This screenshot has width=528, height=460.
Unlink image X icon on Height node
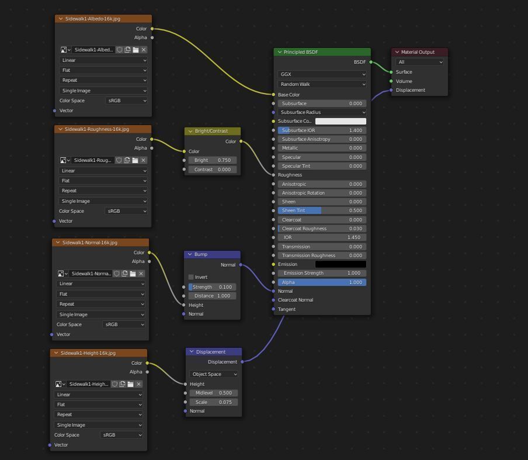(138, 384)
